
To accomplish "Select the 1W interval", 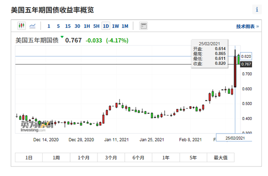I will pos(115,26).
